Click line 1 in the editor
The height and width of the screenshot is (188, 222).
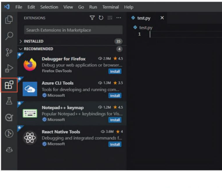click(x=186, y=34)
